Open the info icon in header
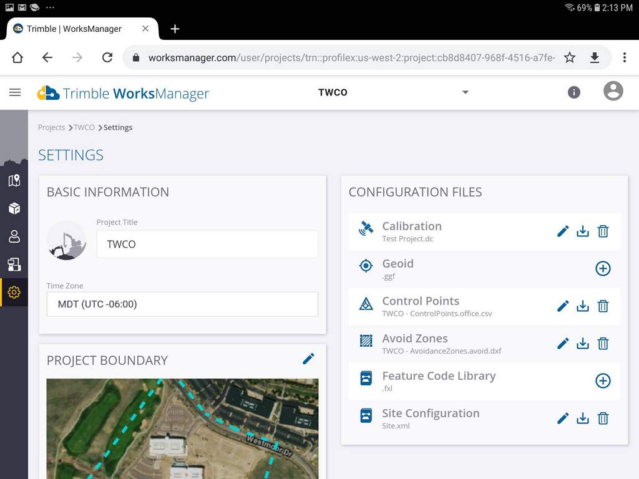639x479 pixels. pyautogui.click(x=574, y=92)
